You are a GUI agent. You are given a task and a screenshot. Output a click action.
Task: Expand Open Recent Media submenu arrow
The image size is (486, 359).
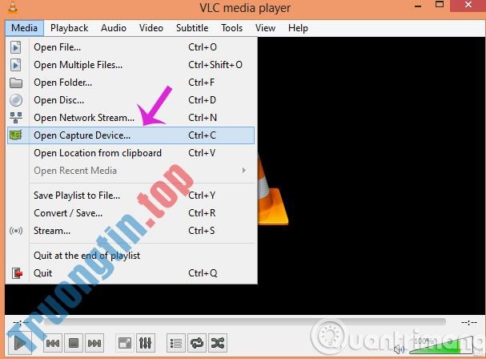click(x=244, y=171)
